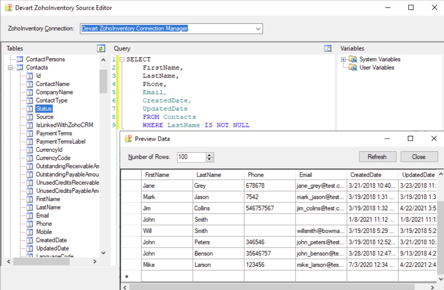Click the Id column icon under Contacts

point(30,76)
